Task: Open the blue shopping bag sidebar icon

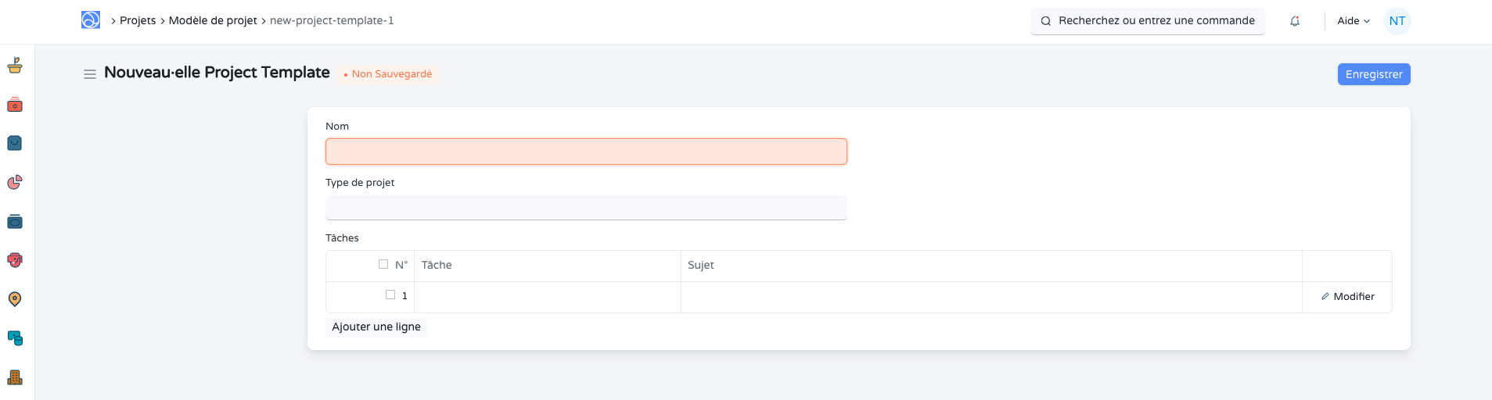Action: (15, 143)
